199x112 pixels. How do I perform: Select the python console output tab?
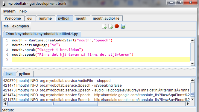25,74
